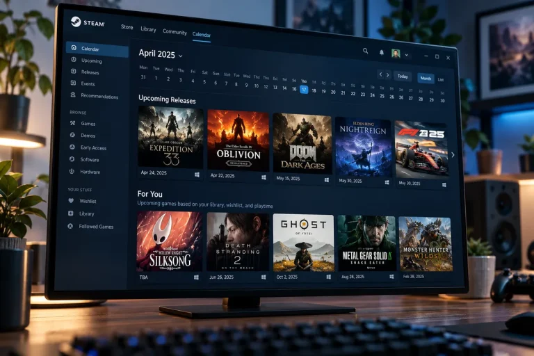Click the Software sidebar icon
534x356 pixels.
[72, 159]
